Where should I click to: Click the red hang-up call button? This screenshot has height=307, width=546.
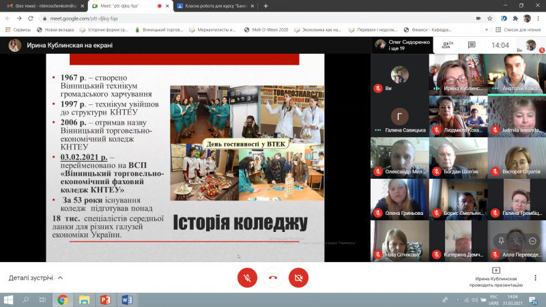tap(273, 278)
